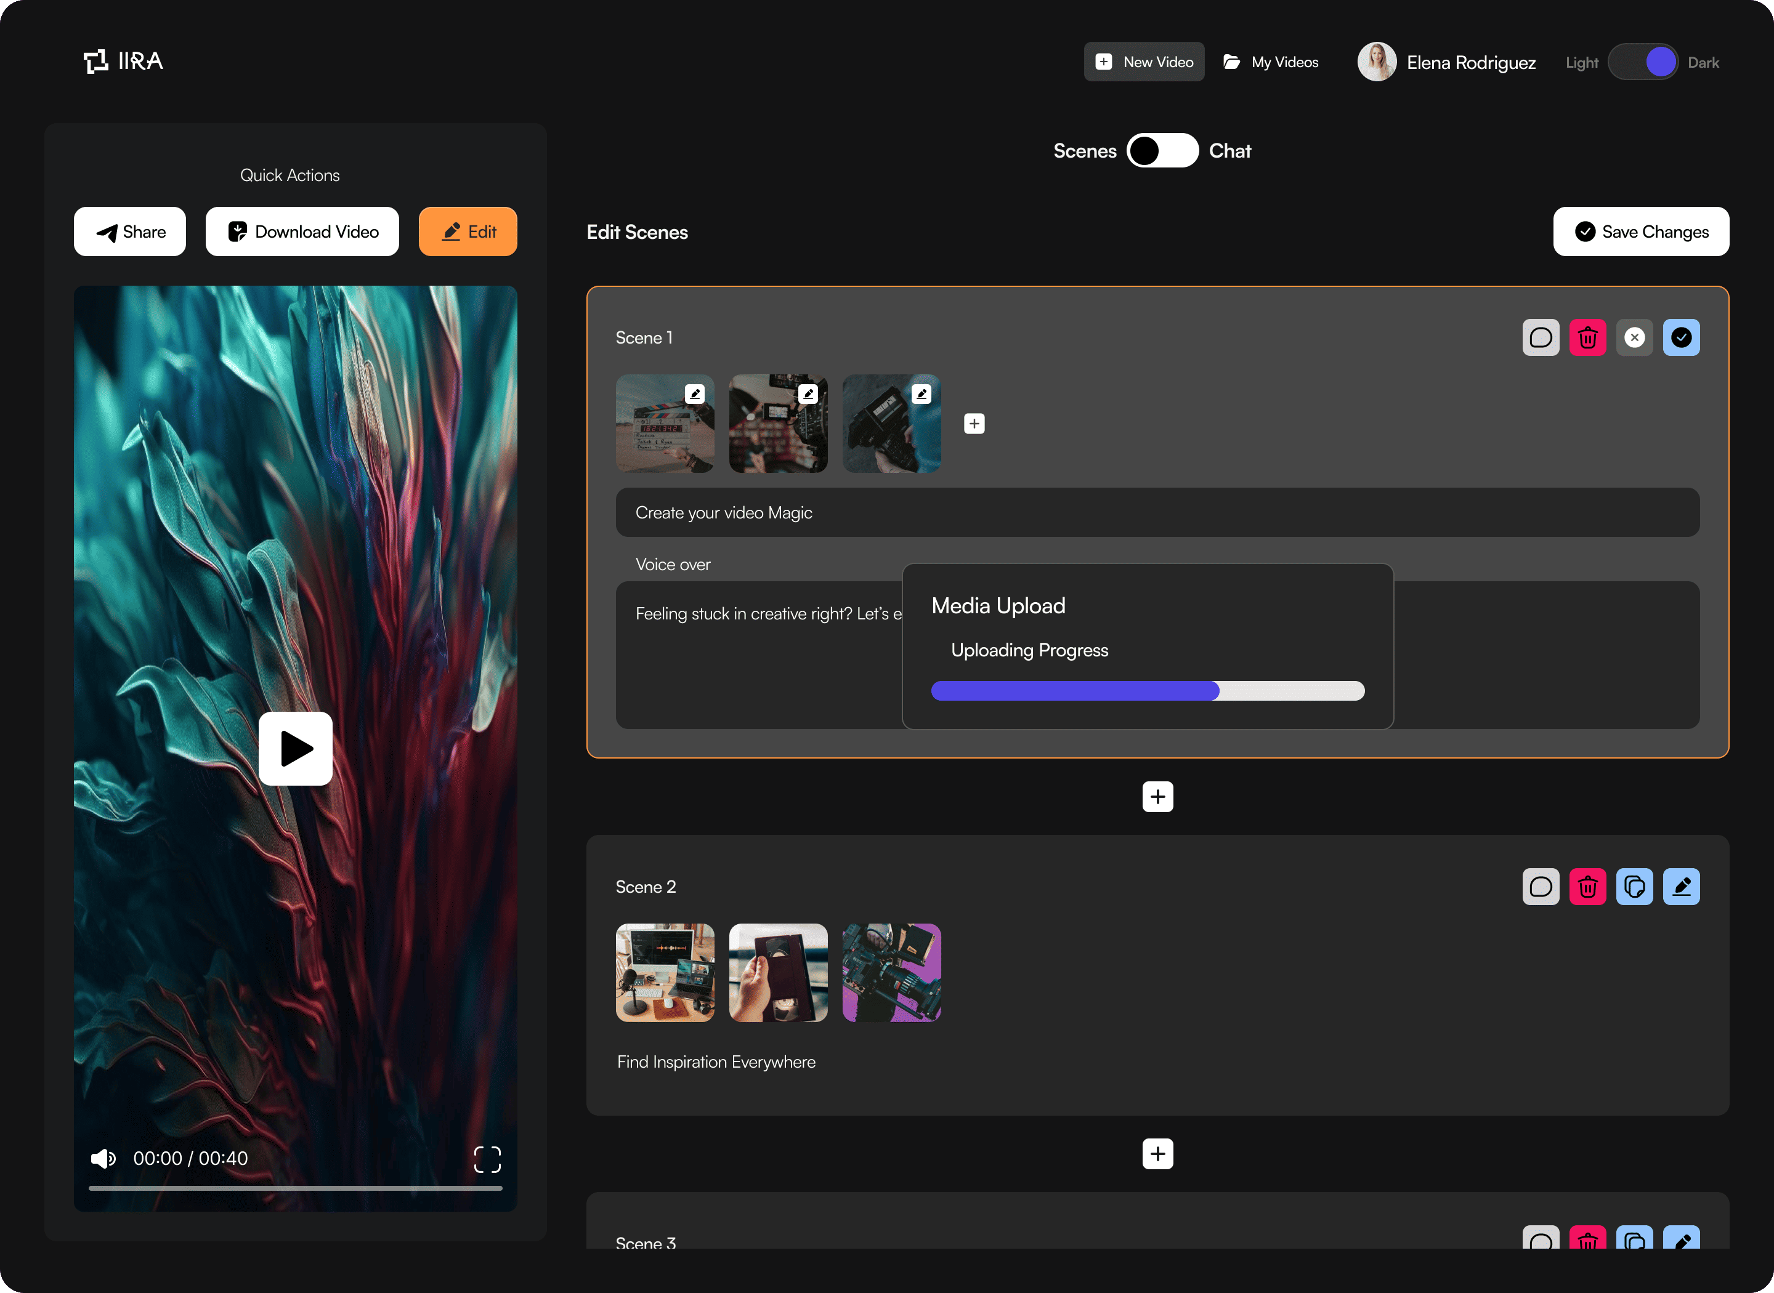Select Scene 2 purple camera thumbnail

[x=892, y=973]
